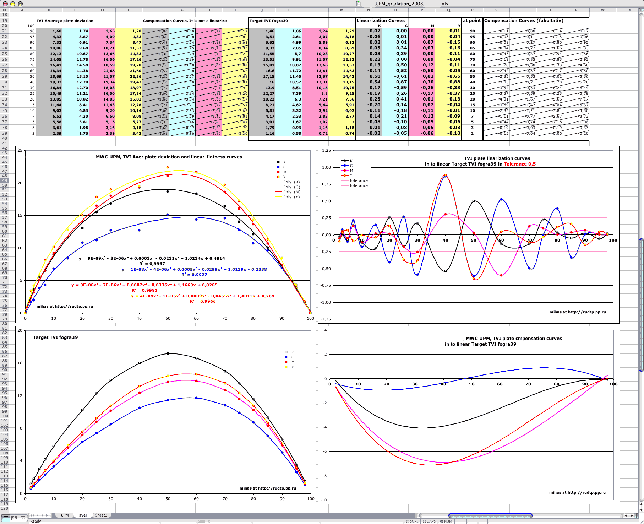Click the CAPS lock status indicator
Viewport: 644px width, 524px height.
coord(429,521)
